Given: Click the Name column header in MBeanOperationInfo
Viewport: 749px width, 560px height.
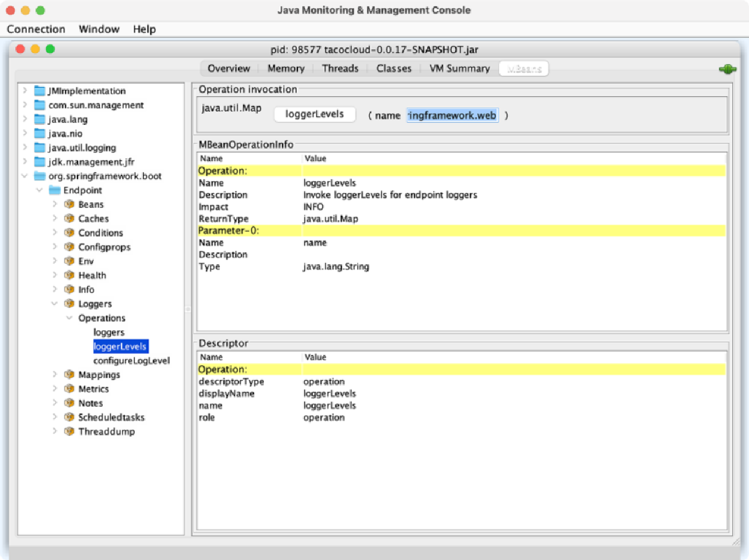Looking at the screenshot, I should (x=249, y=159).
